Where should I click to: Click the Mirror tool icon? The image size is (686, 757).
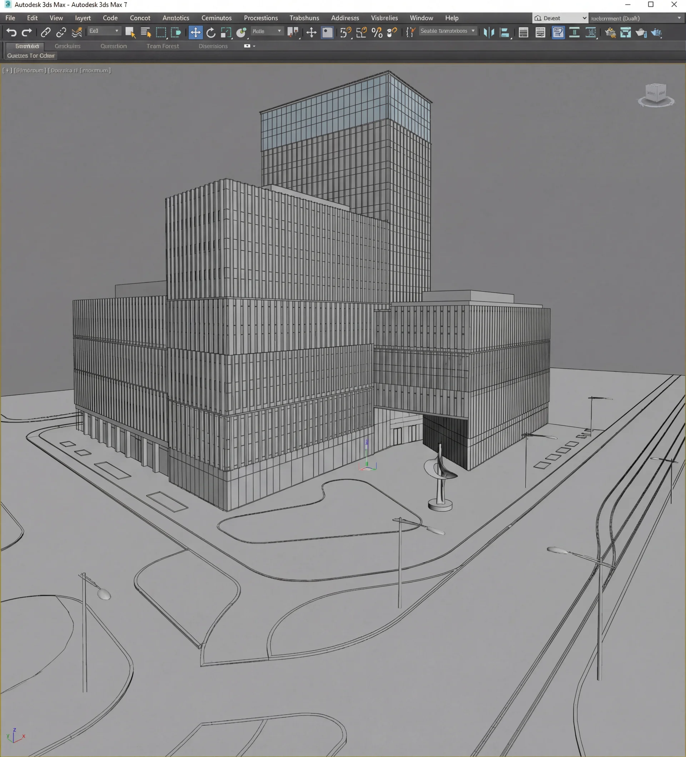click(x=489, y=33)
